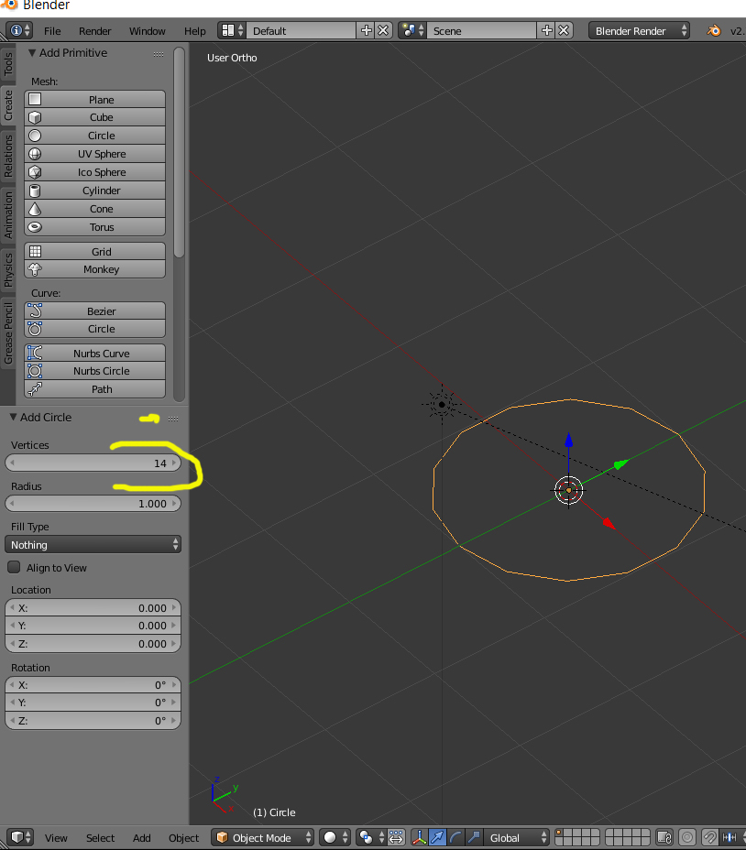Open the Render menu
This screenshot has width=746, height=850.
click(95, 31)
